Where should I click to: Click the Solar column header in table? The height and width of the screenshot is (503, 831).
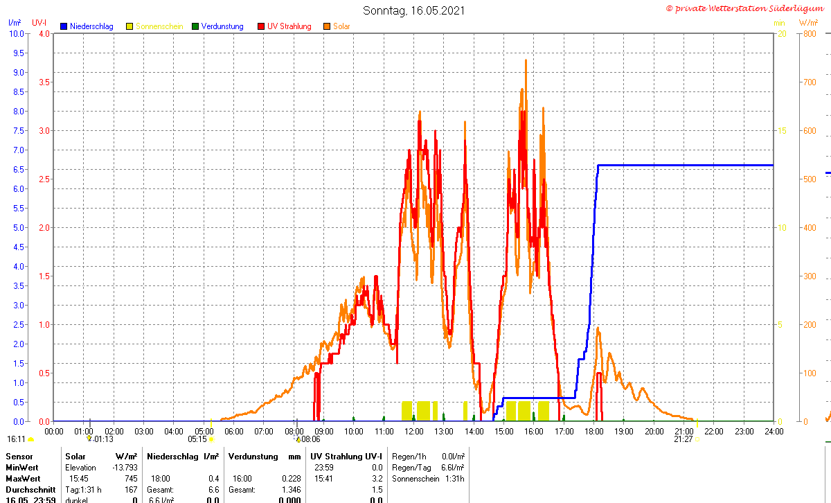pos(75,457)
